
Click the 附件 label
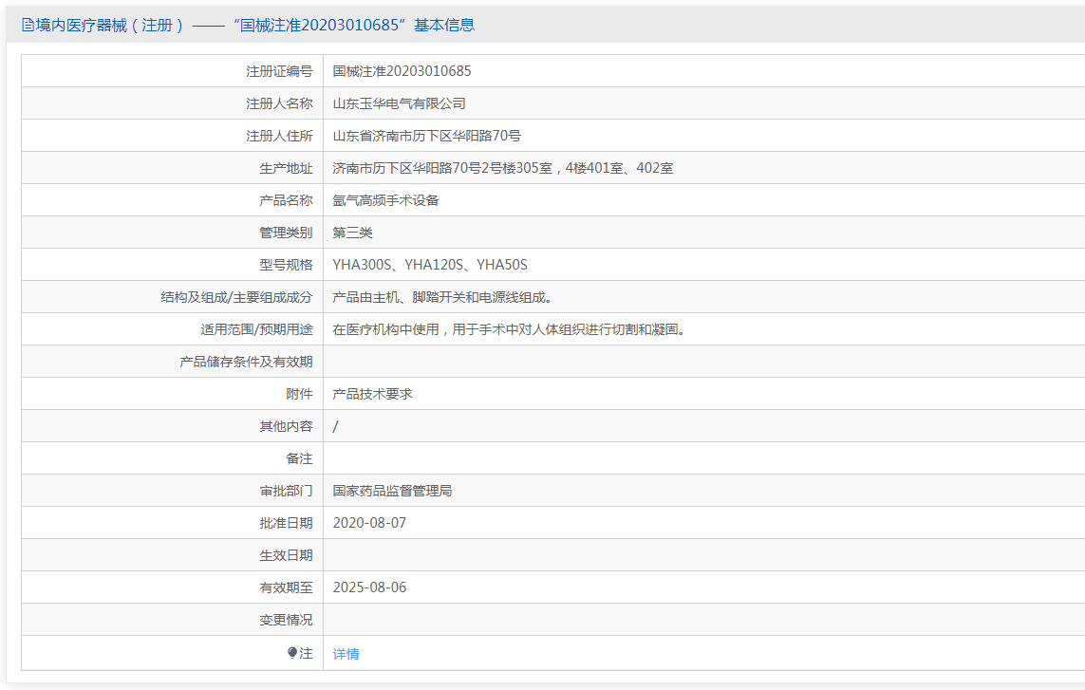coord(299,394)
